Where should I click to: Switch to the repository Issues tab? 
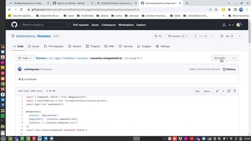tap(33, 46)
